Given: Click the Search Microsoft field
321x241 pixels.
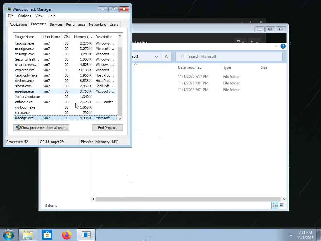Looking at the screenshot, I should pos(229,56).
